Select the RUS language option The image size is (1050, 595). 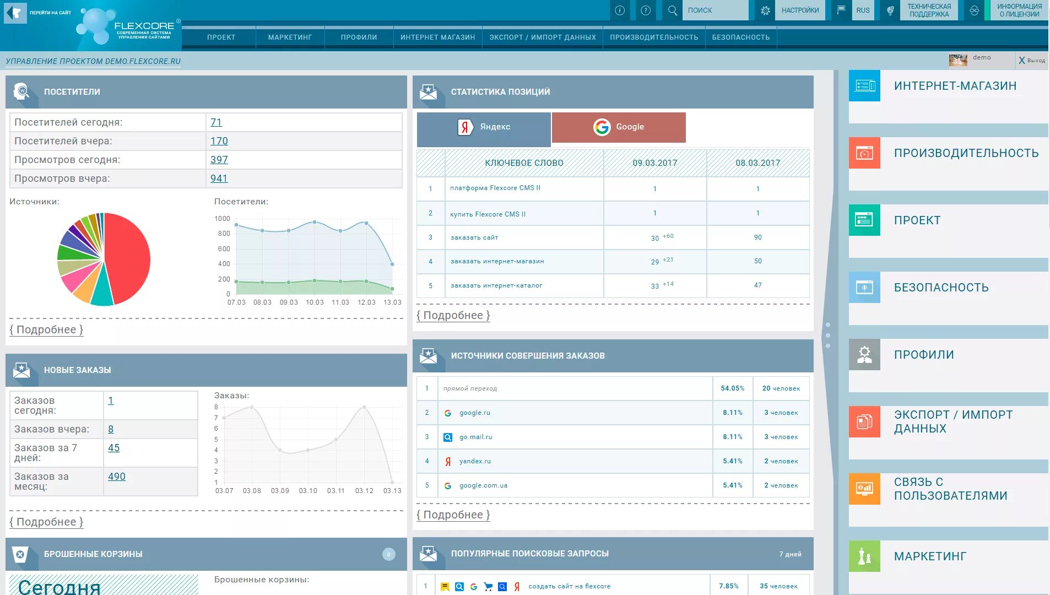point(863,10)
